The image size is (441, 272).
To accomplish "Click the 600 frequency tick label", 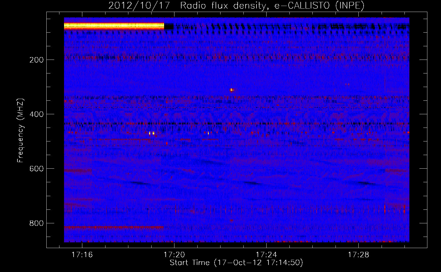I will 37,169.
